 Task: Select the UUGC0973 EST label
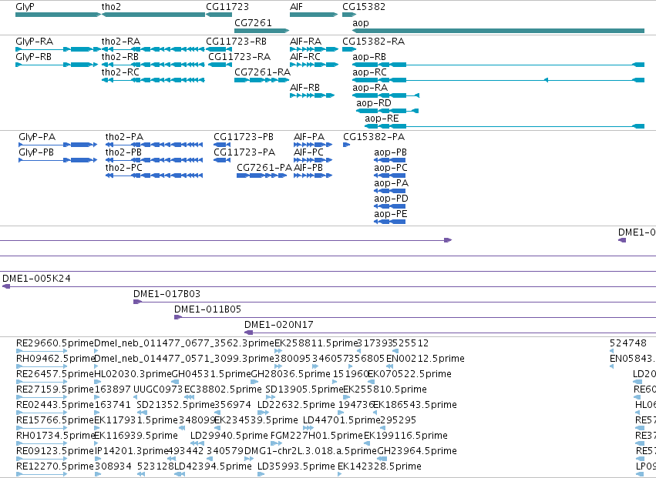point(158,389)
